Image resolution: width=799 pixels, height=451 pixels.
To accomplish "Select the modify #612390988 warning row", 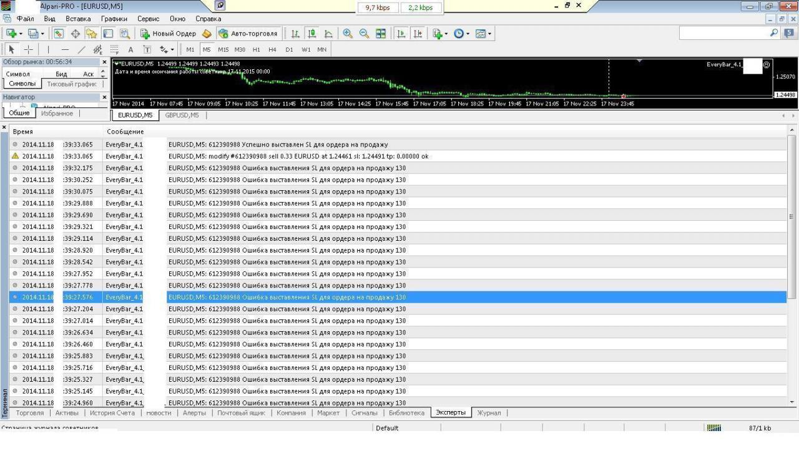I will [x=398, y=157].
